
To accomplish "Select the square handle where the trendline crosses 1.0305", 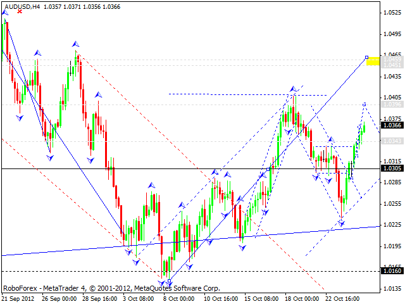I will coord(269,169).
